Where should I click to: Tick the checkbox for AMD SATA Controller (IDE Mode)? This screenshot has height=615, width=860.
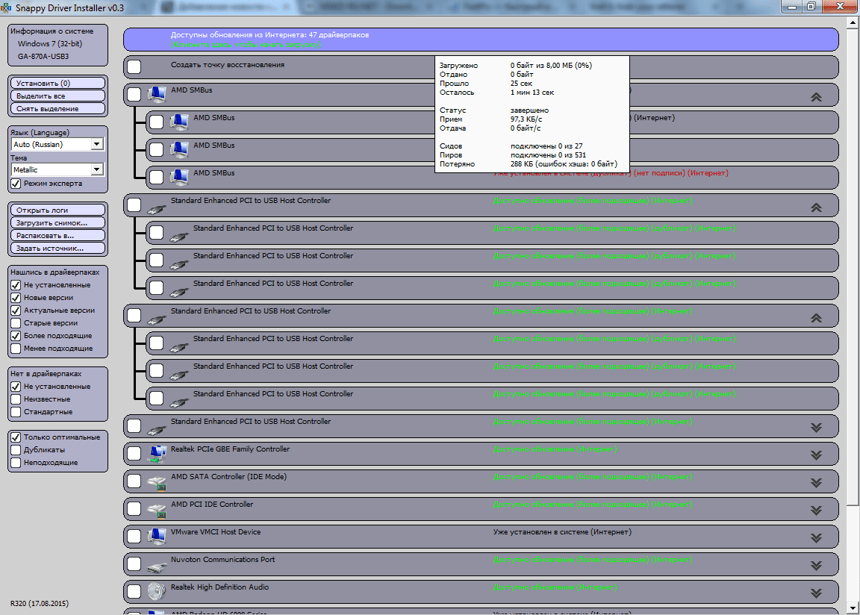[134, 481]
